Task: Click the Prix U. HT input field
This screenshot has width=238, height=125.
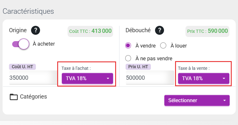Action: 150,77
